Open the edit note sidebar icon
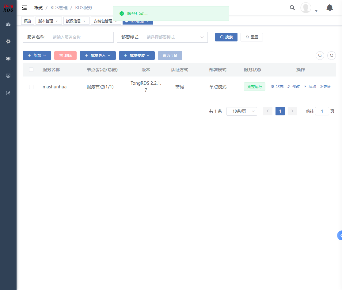This screenshot has width=342, height=290. 8,93
